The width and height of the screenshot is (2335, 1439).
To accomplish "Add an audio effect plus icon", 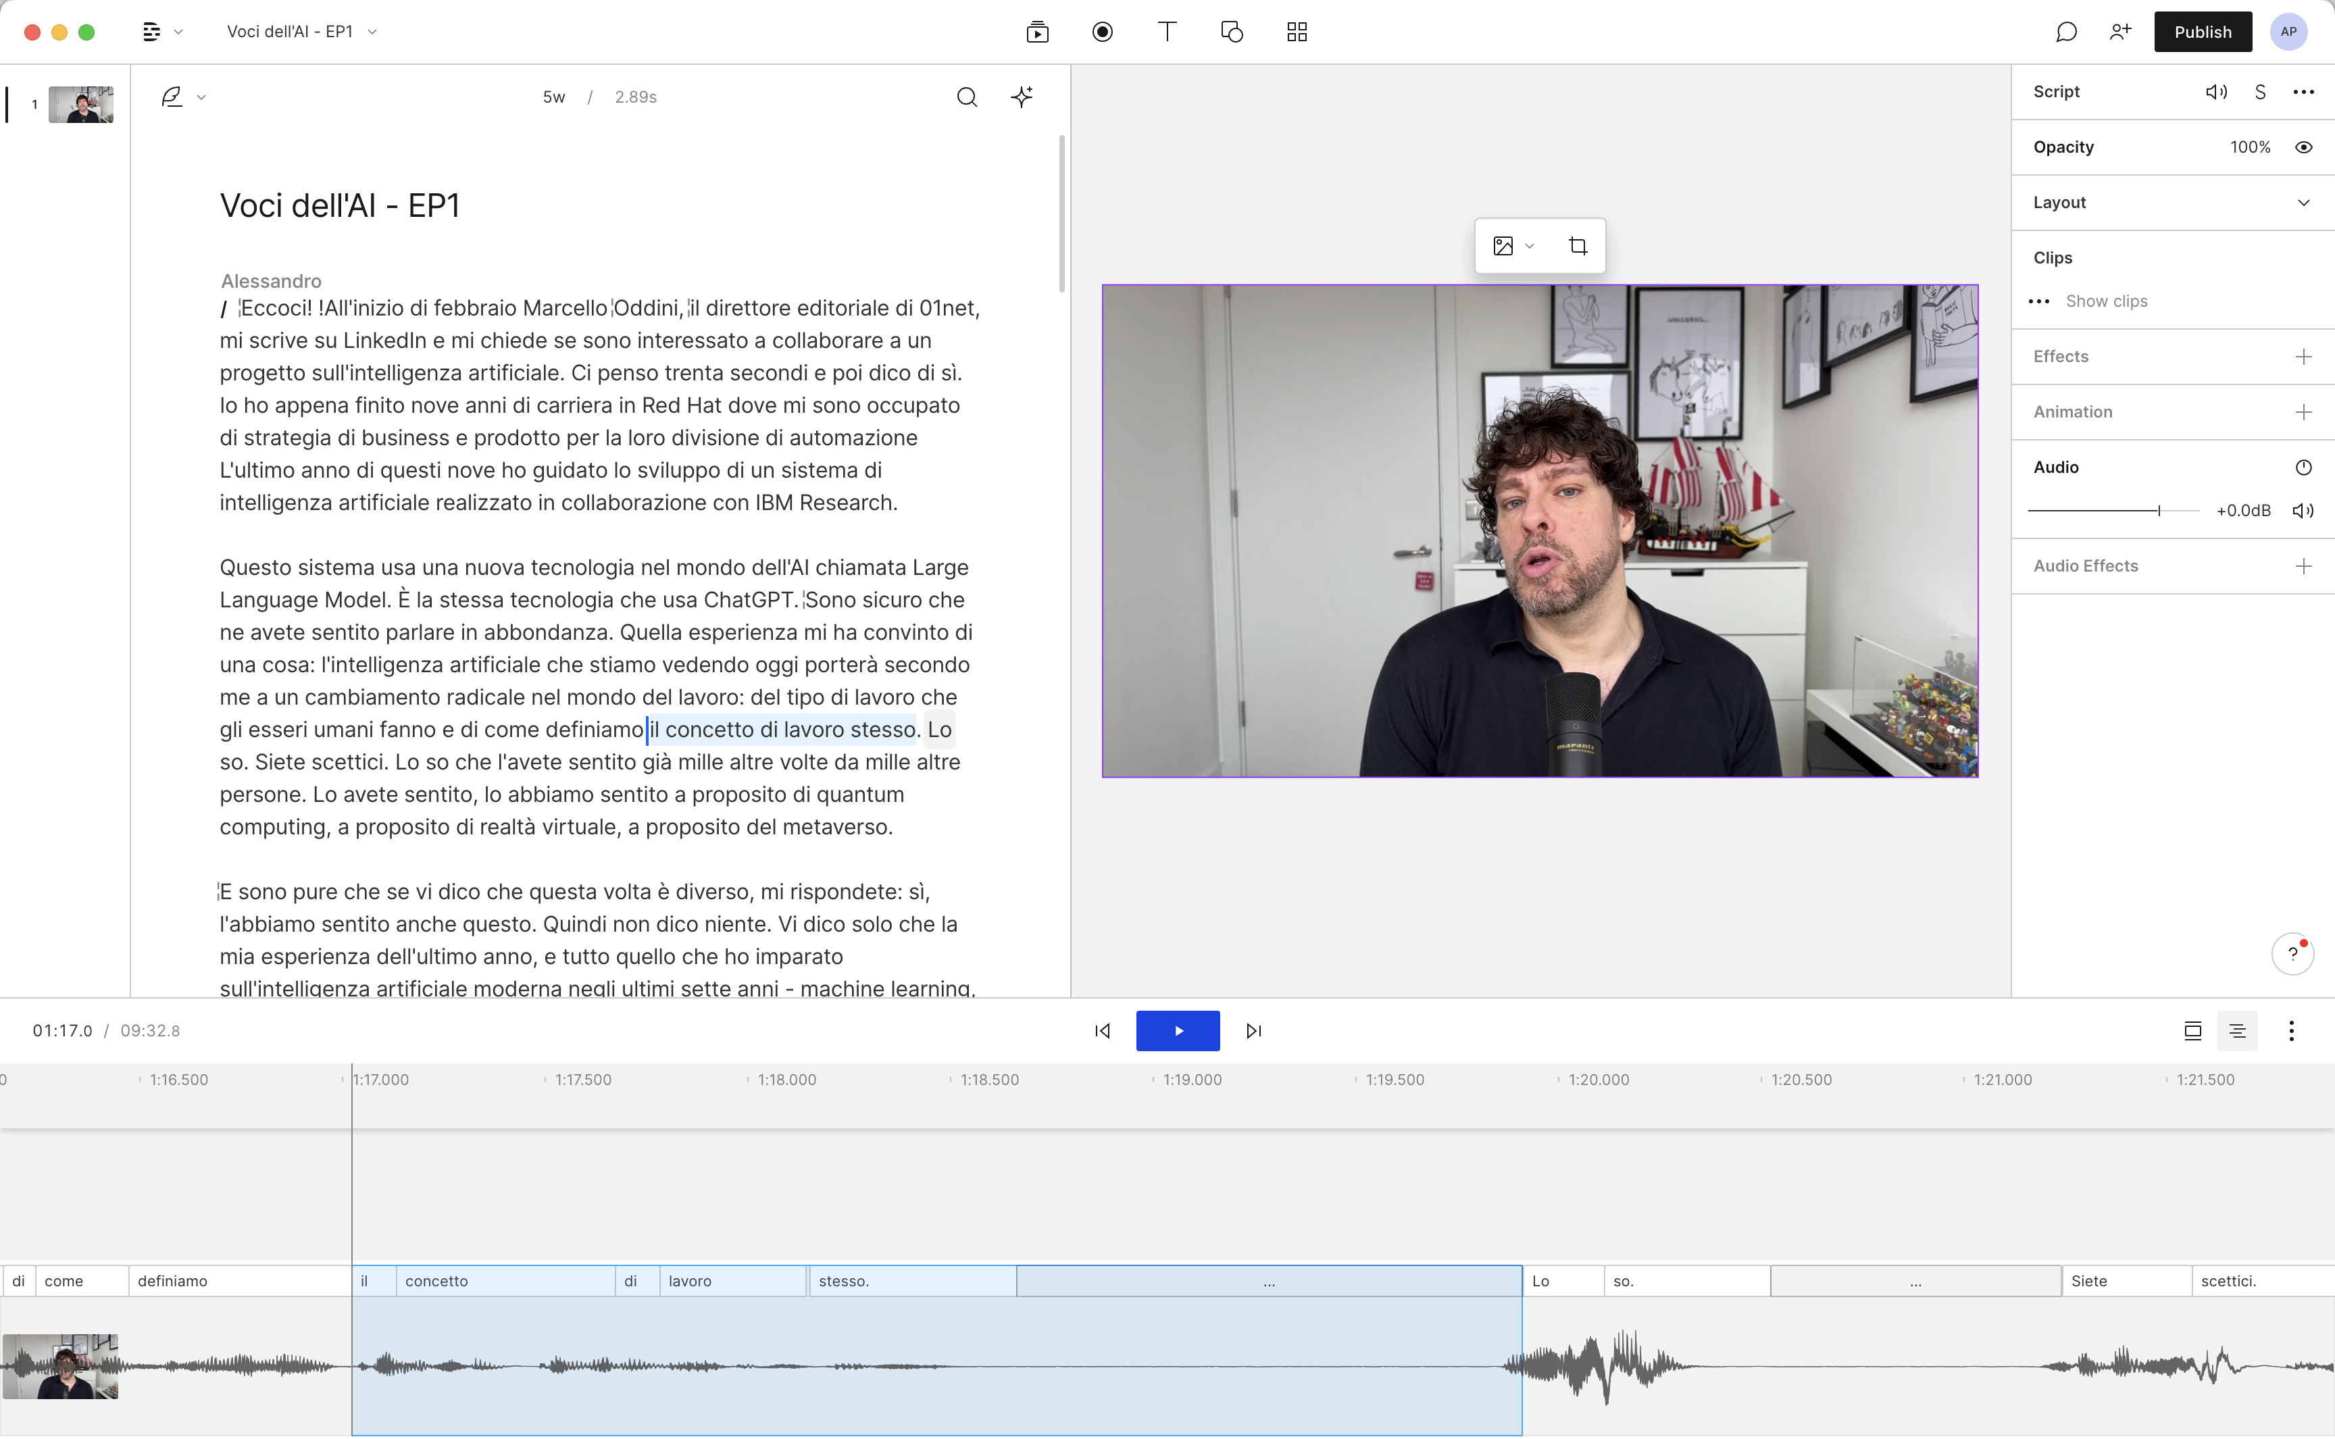I will 2303,566.
